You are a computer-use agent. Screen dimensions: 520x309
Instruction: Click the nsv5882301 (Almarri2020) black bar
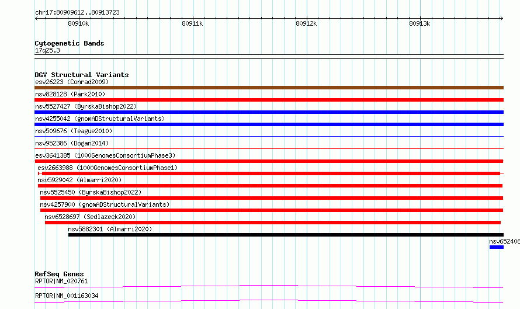[x=286, y=235]
